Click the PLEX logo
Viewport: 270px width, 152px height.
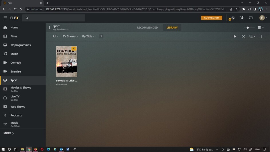(14, 18)
